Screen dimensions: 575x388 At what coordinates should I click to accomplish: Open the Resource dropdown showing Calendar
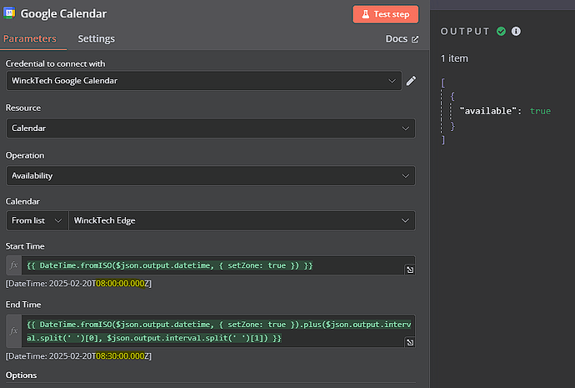[211, 128]
